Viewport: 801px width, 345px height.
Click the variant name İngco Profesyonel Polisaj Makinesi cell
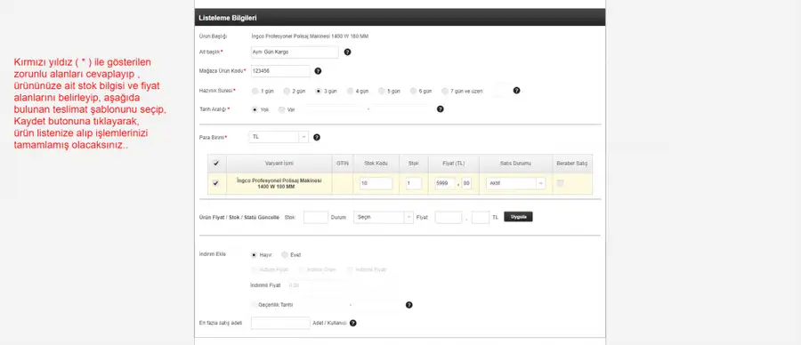click(279, 184)
